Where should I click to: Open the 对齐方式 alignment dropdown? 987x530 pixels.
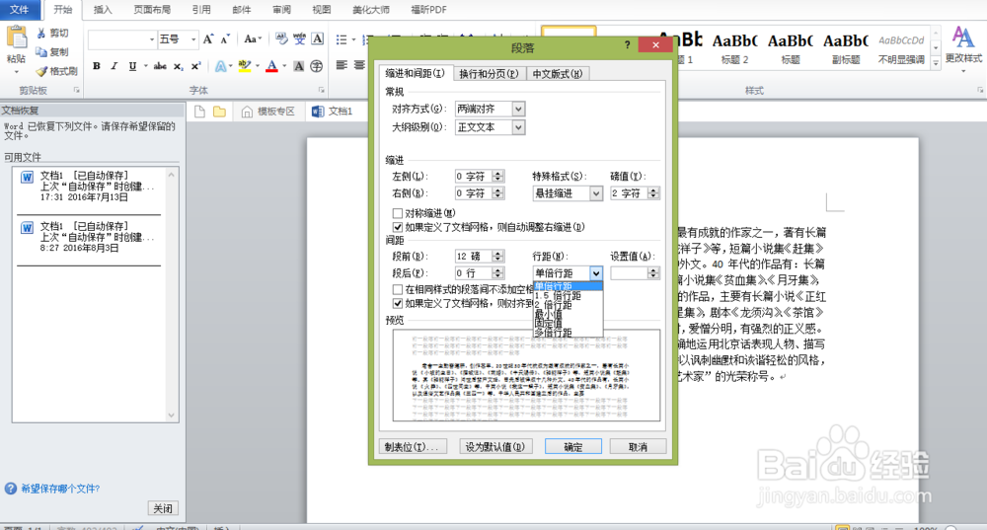[x=518, y=109]
